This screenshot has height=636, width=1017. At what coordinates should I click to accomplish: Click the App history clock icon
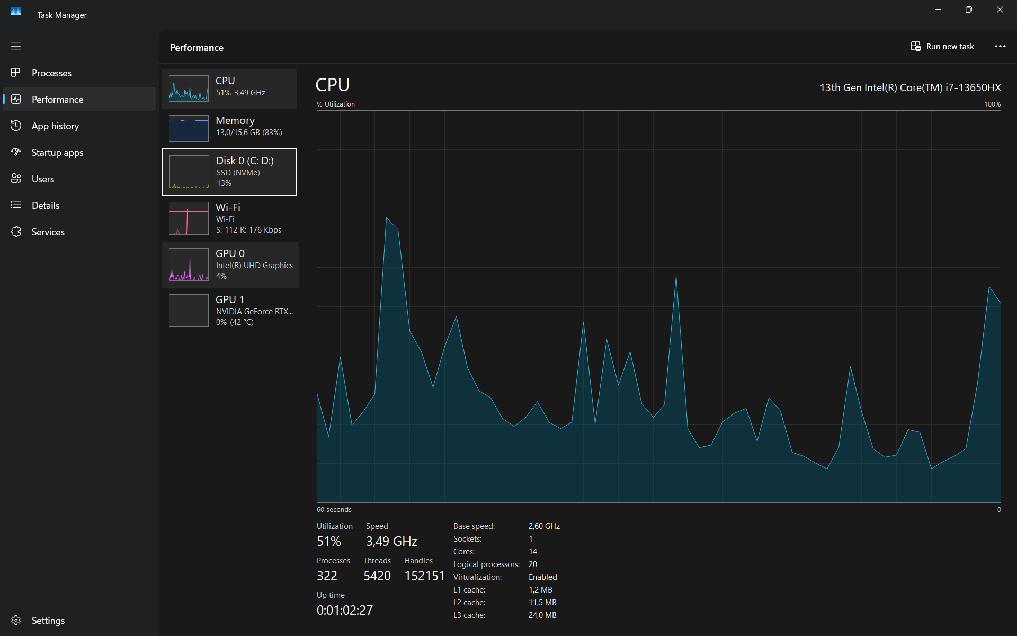click(x=16, y=126)
